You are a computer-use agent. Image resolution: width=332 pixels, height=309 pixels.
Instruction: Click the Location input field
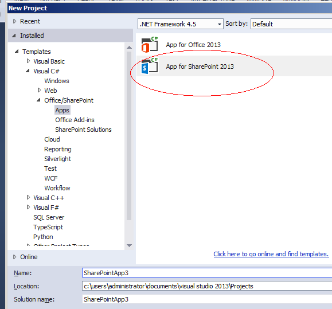(207, 286)
